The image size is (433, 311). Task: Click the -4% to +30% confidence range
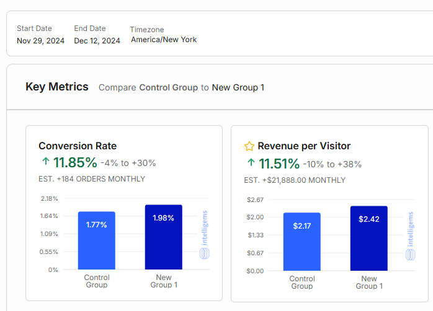click(128, 163)
